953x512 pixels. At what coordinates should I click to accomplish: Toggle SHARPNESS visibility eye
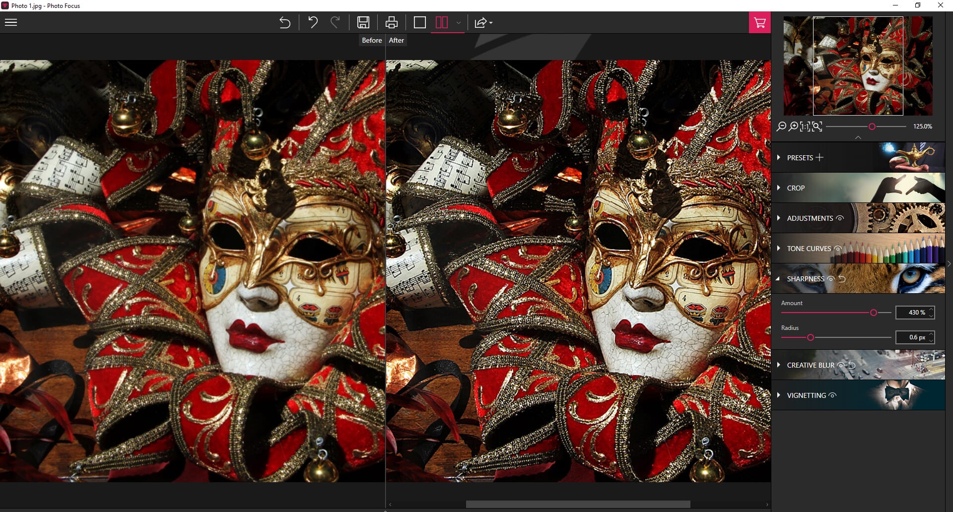pos(831,278)
